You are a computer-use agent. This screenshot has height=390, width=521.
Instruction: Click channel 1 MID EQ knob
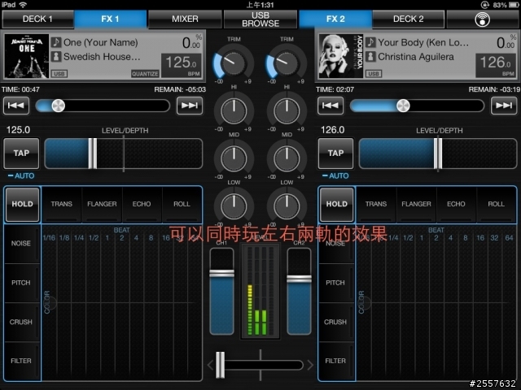(x=234, y=158)
